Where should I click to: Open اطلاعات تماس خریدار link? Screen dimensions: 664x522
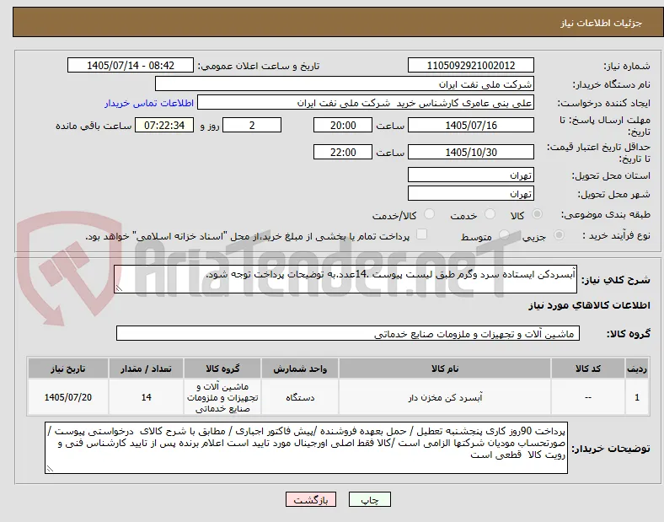(149, 103)
